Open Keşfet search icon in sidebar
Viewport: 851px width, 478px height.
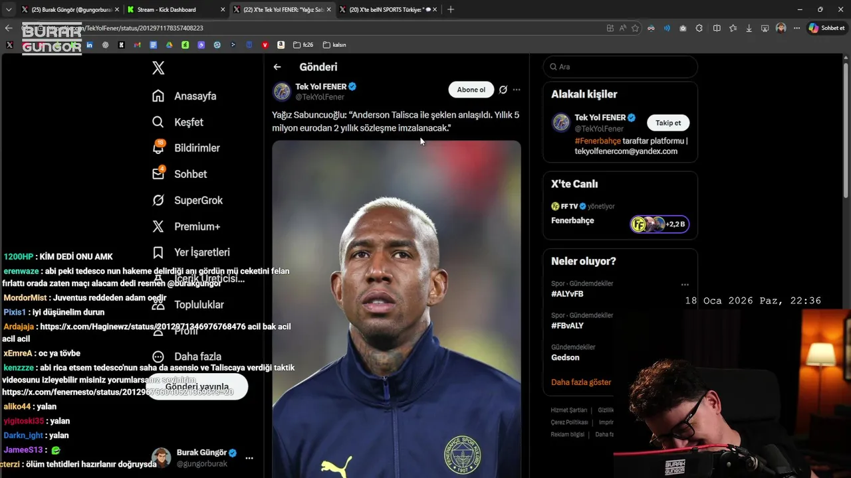pos(158,122)
